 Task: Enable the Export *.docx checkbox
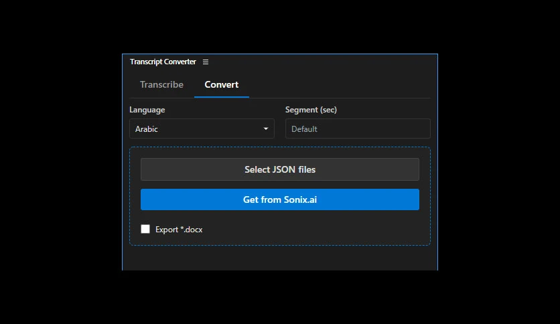tap(145, 229)
